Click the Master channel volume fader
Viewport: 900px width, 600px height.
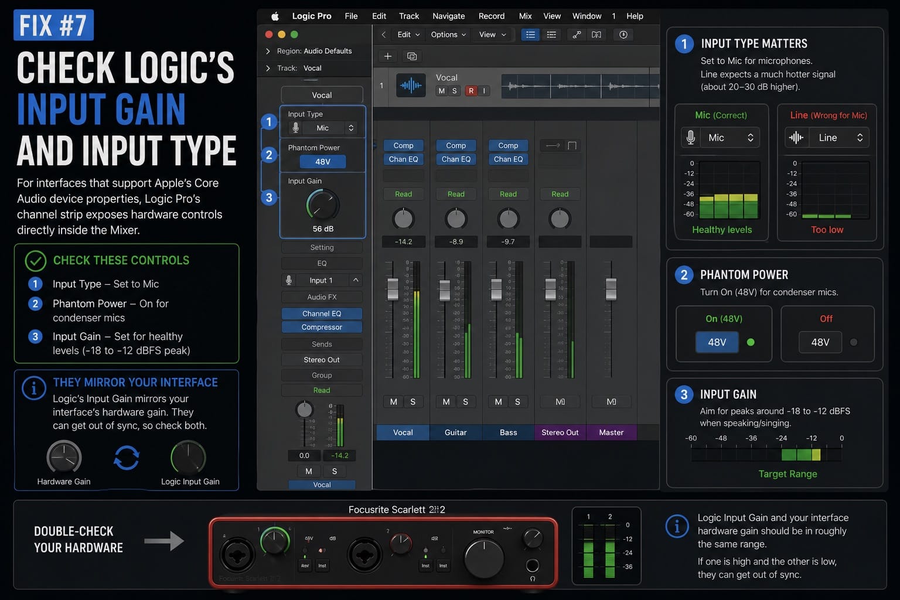(611, 289)
